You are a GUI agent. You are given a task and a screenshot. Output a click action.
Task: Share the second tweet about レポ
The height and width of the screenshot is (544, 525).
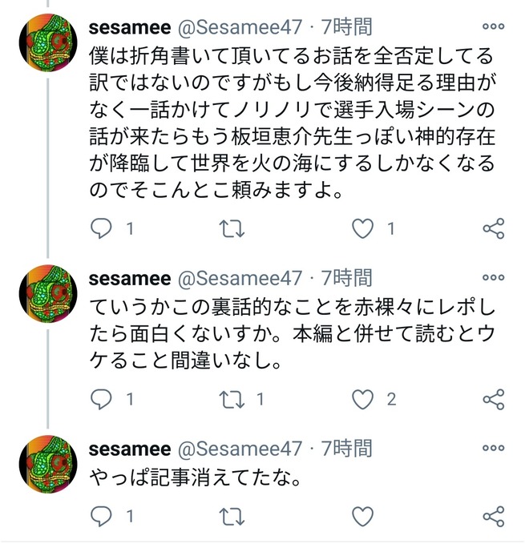coord(494,398)
